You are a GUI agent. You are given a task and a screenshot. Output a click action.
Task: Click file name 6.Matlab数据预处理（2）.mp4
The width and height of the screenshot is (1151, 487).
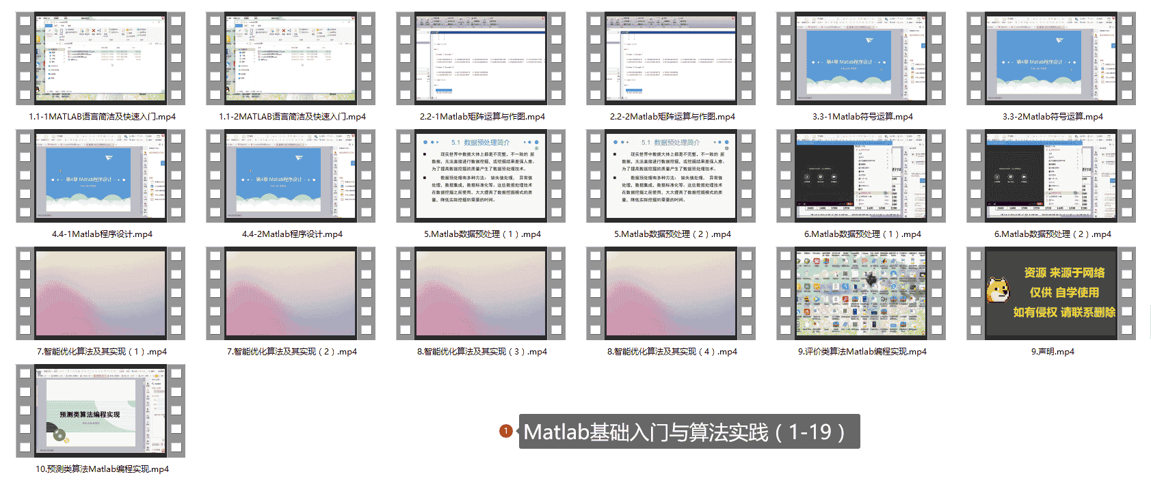[1053, 234]
